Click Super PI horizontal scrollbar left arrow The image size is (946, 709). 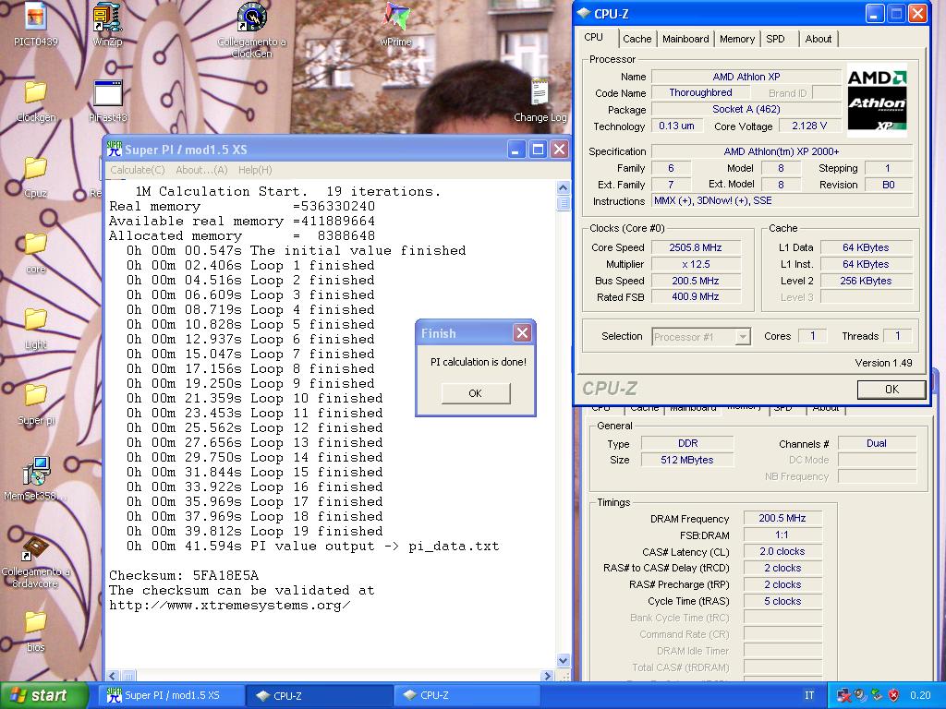[x=114, y=676]
